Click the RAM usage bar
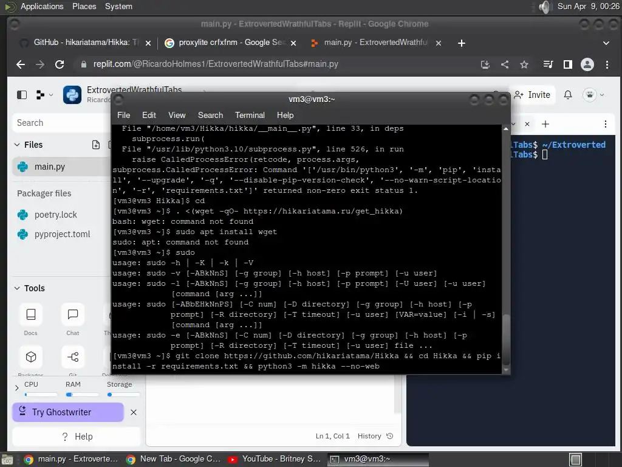This screenshot has width=622, height=467. coord(82,395)
